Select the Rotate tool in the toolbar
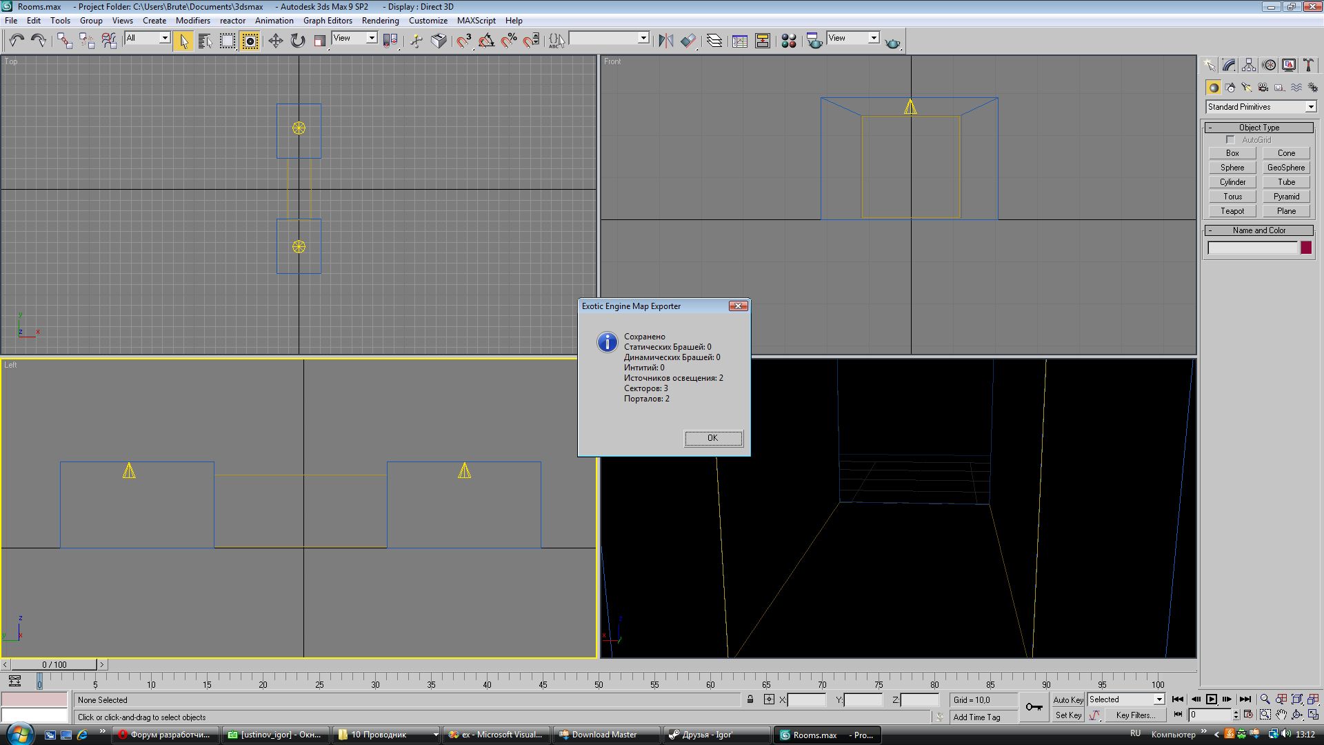The height and width of the screenshot is (745, 1324). pyautogui.click(x=297, y=41)
